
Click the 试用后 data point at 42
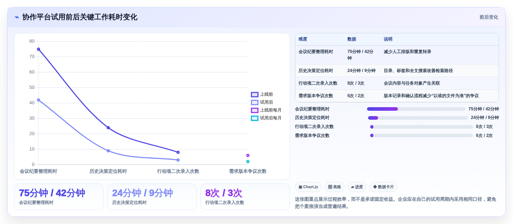click(x=38, y=100)
